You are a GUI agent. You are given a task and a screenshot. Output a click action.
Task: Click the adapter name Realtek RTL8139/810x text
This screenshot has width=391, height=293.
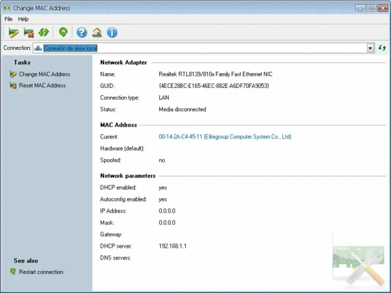(x=216, y=74)
